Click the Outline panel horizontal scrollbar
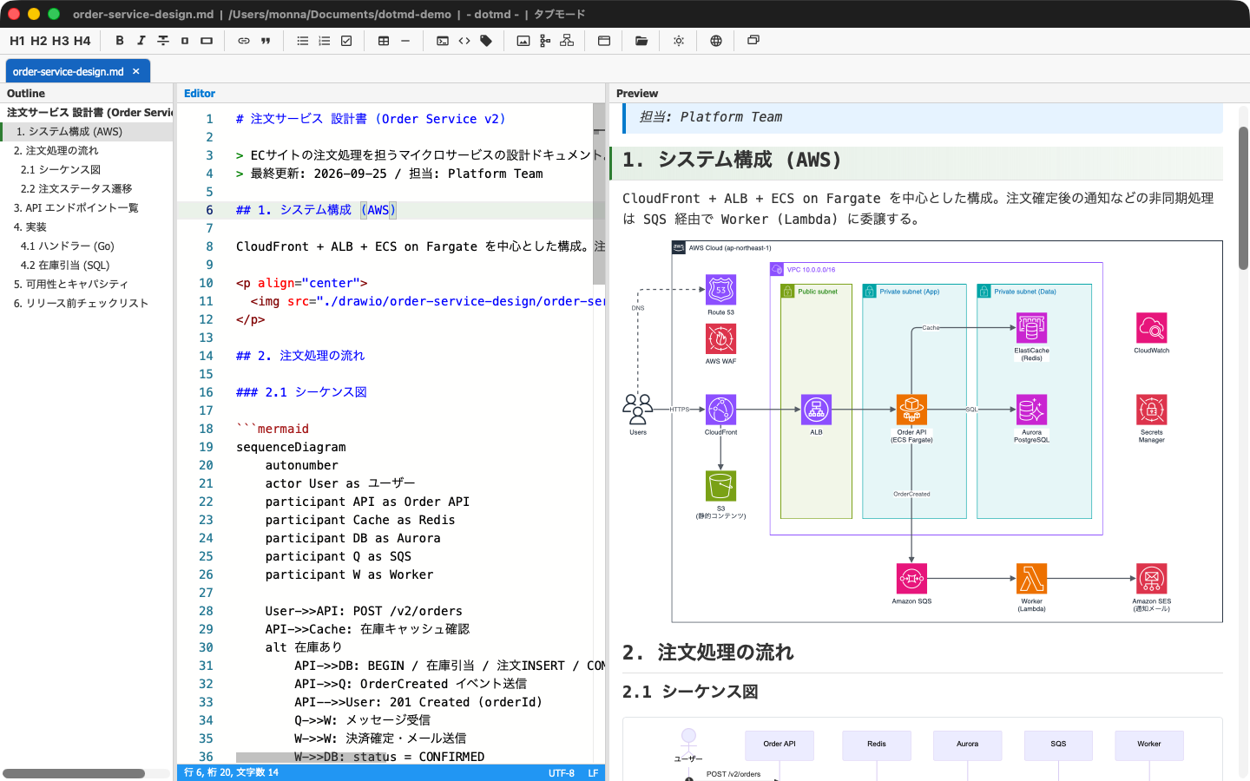The height and width of the screenshot is (781, 1250). point(74,773)
